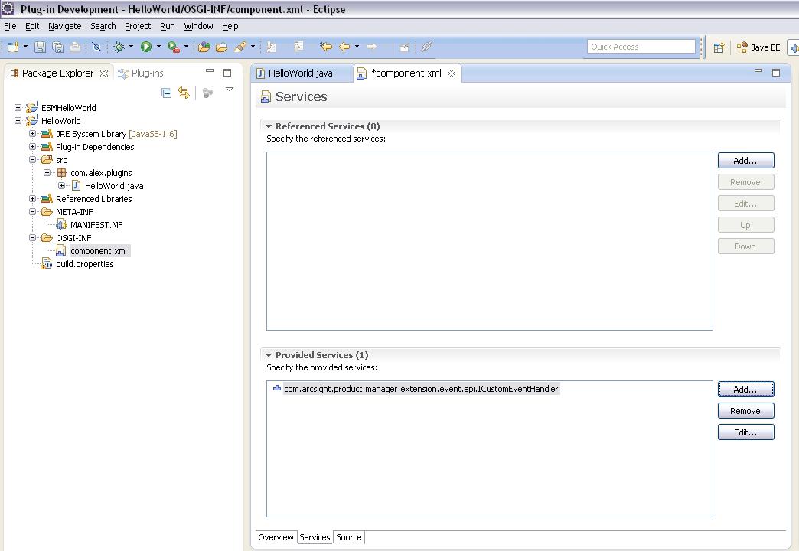
Task: Click the green bug Debug icon
Action: click(x=119, y=47)
